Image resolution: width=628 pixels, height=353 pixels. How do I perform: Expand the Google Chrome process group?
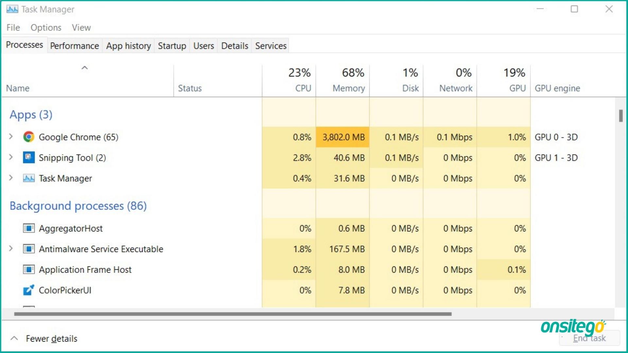[x=11, y=137]
